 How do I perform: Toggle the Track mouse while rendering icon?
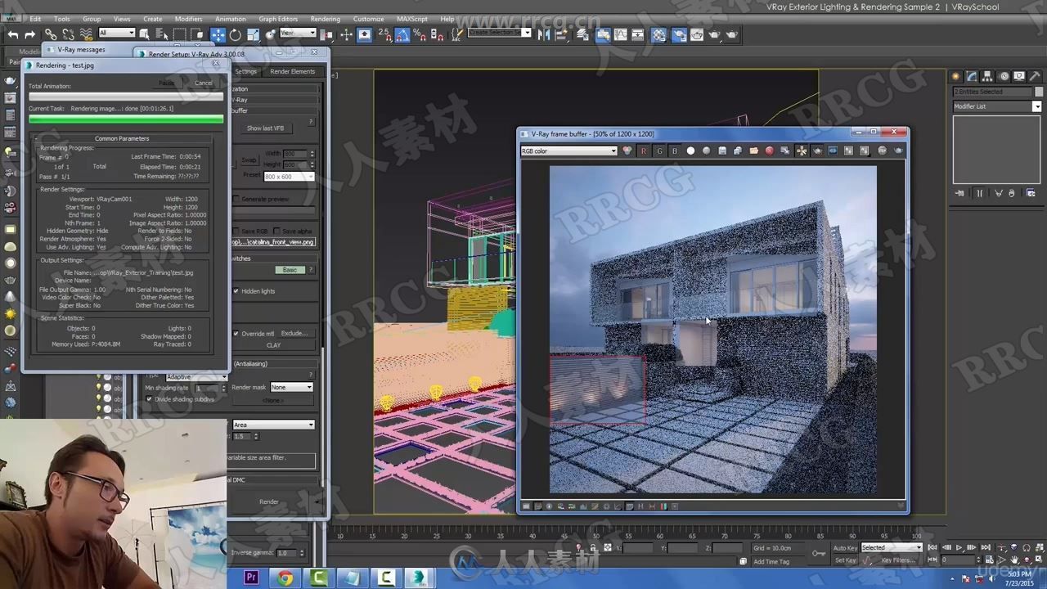pyautogui.click(x=801, y=151)
